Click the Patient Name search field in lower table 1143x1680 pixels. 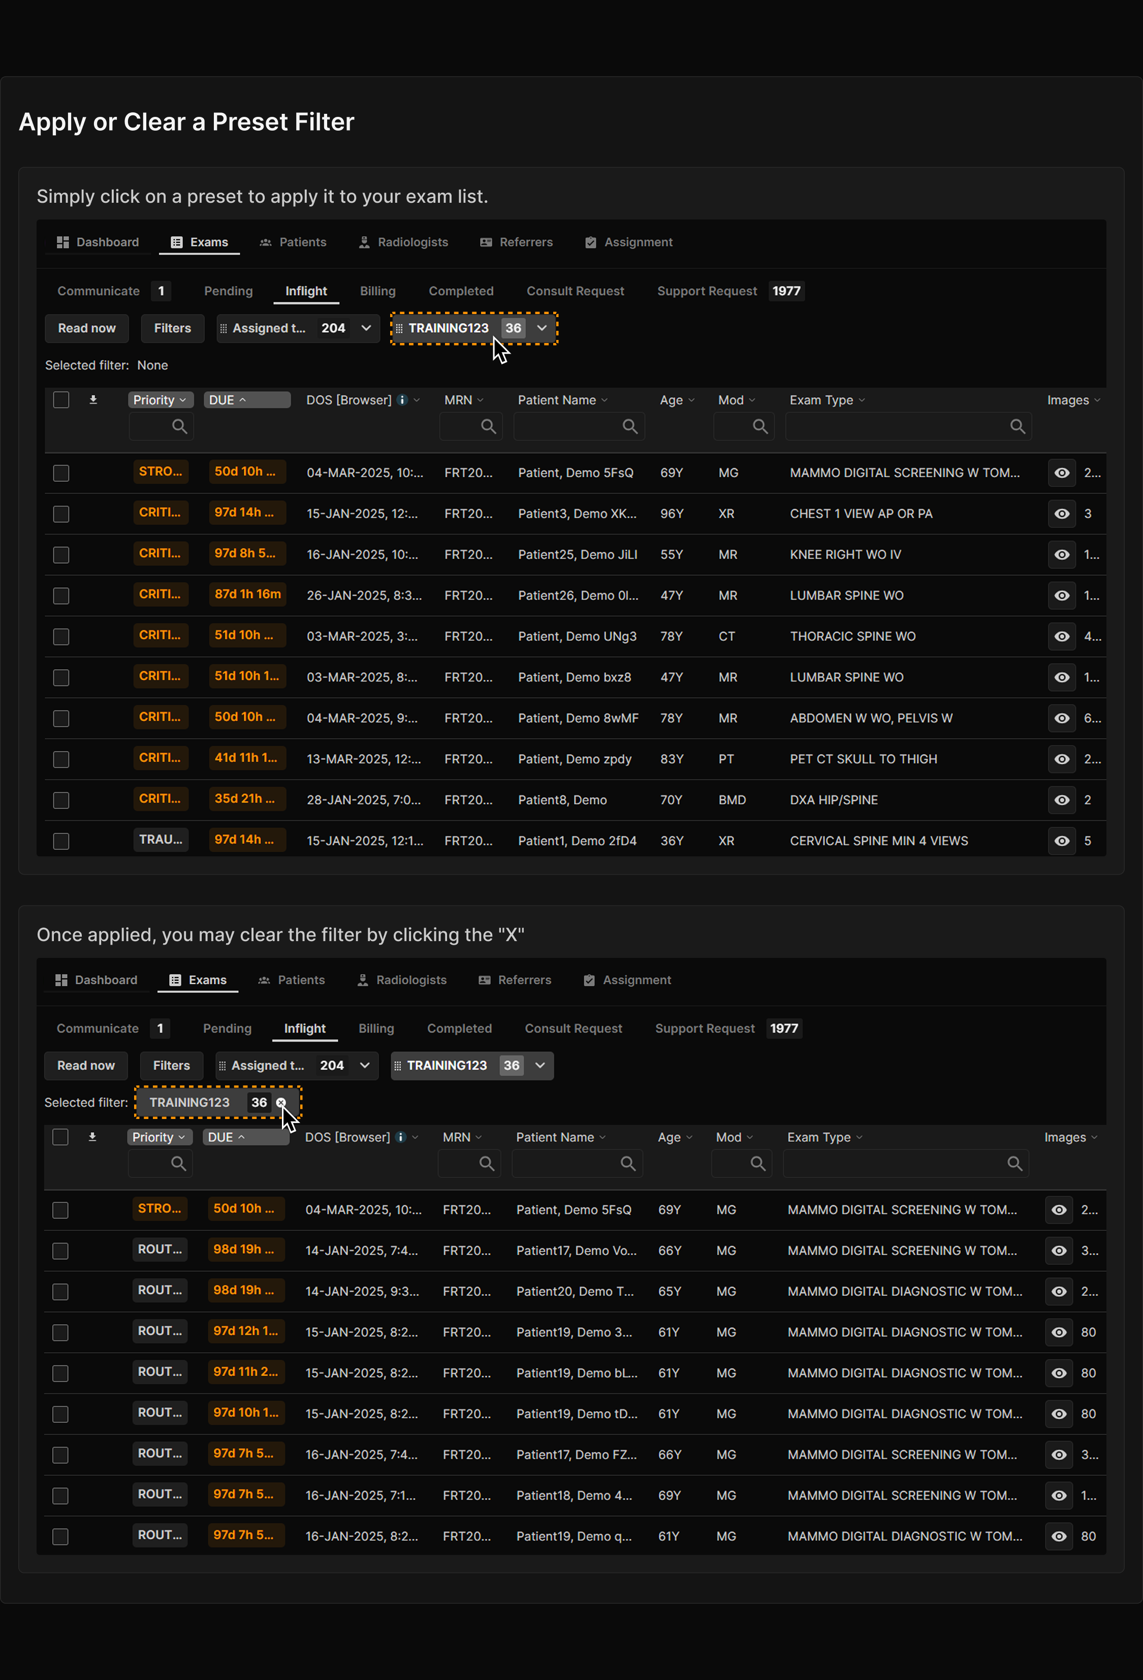(x=577, y=1163)
